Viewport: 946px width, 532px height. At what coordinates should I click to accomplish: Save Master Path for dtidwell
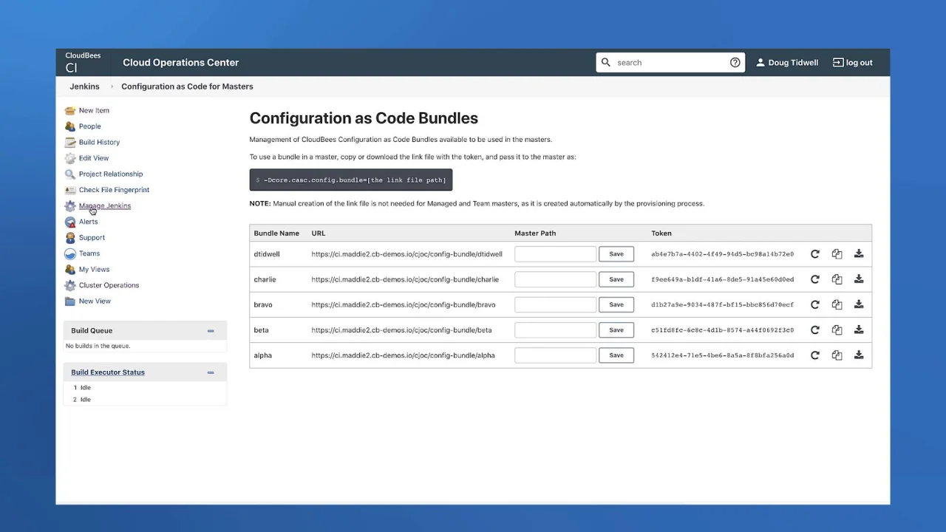pyautogui.click(x=616, y=254)
